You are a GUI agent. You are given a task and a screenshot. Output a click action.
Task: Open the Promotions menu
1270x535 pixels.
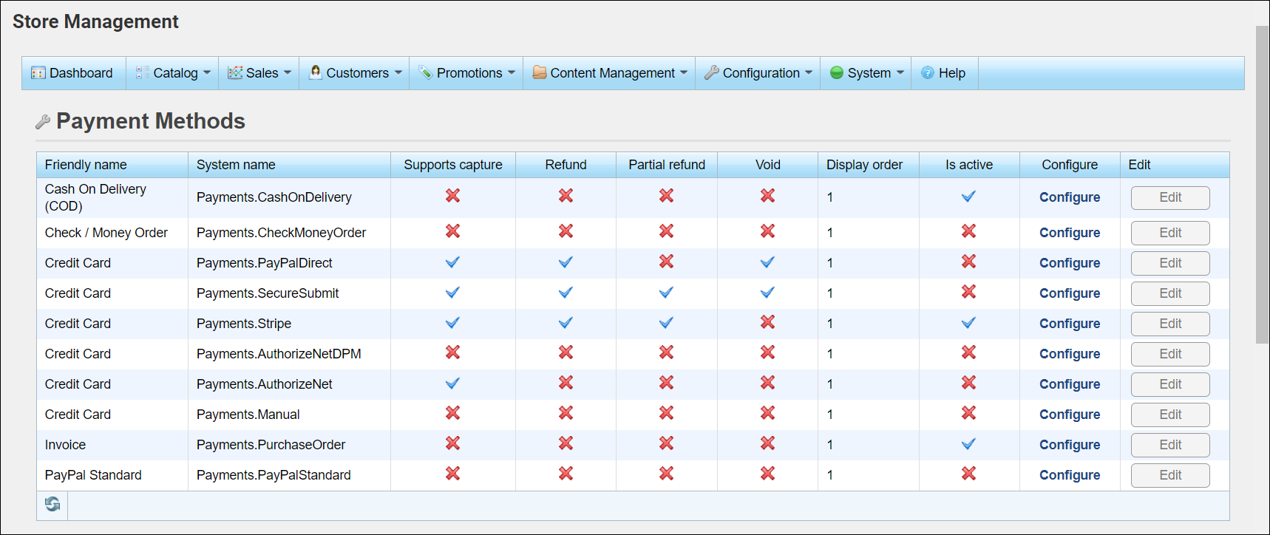click(x=469, y=73)
